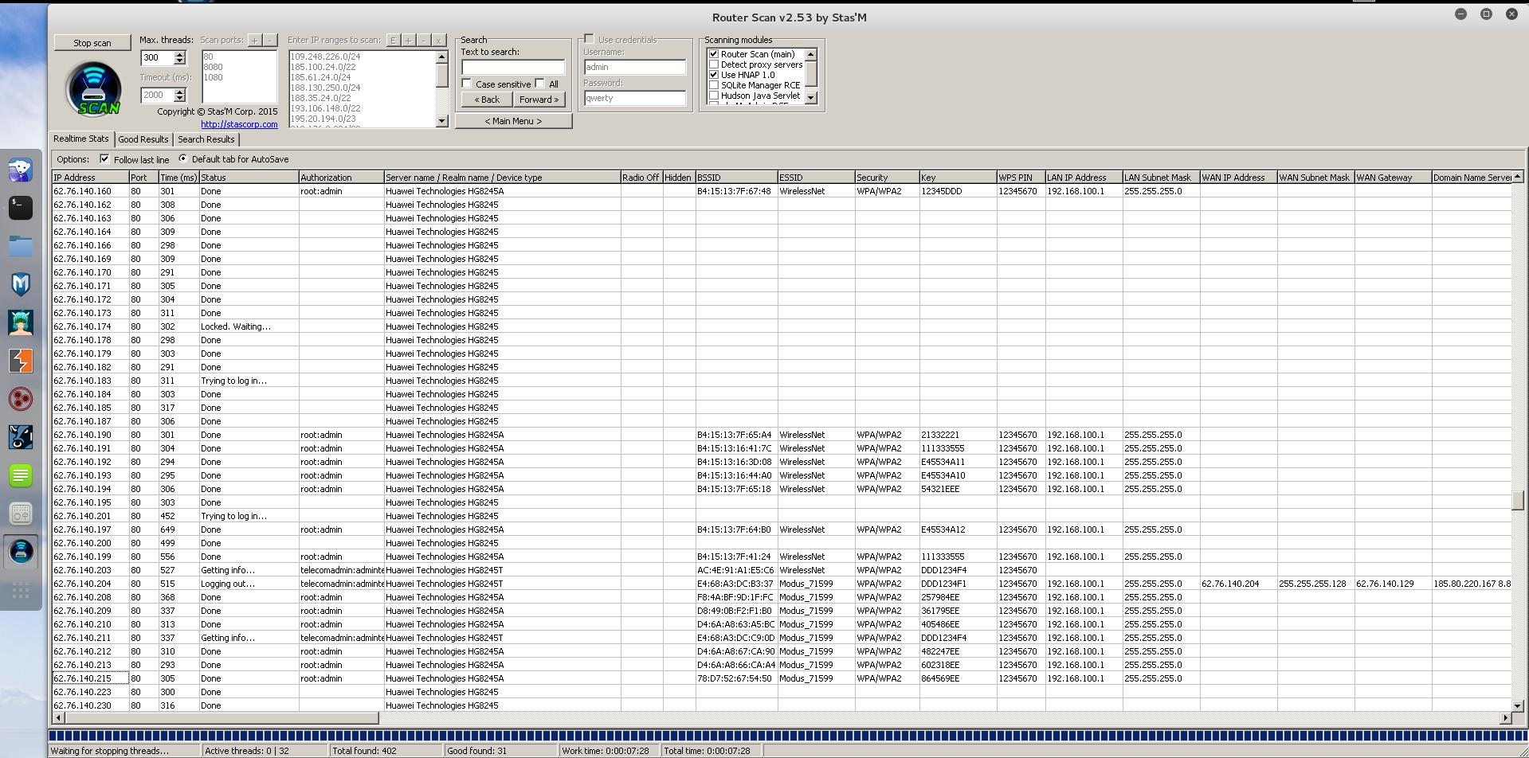The width and height of the screenshot is (1529, 758).
Task: Click results table scroll down arrow
Action: 1517,705
